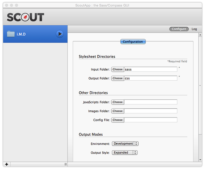205x169 pixels.
Task: Focus the Config File text field
Action: click(x=151, y=120)
